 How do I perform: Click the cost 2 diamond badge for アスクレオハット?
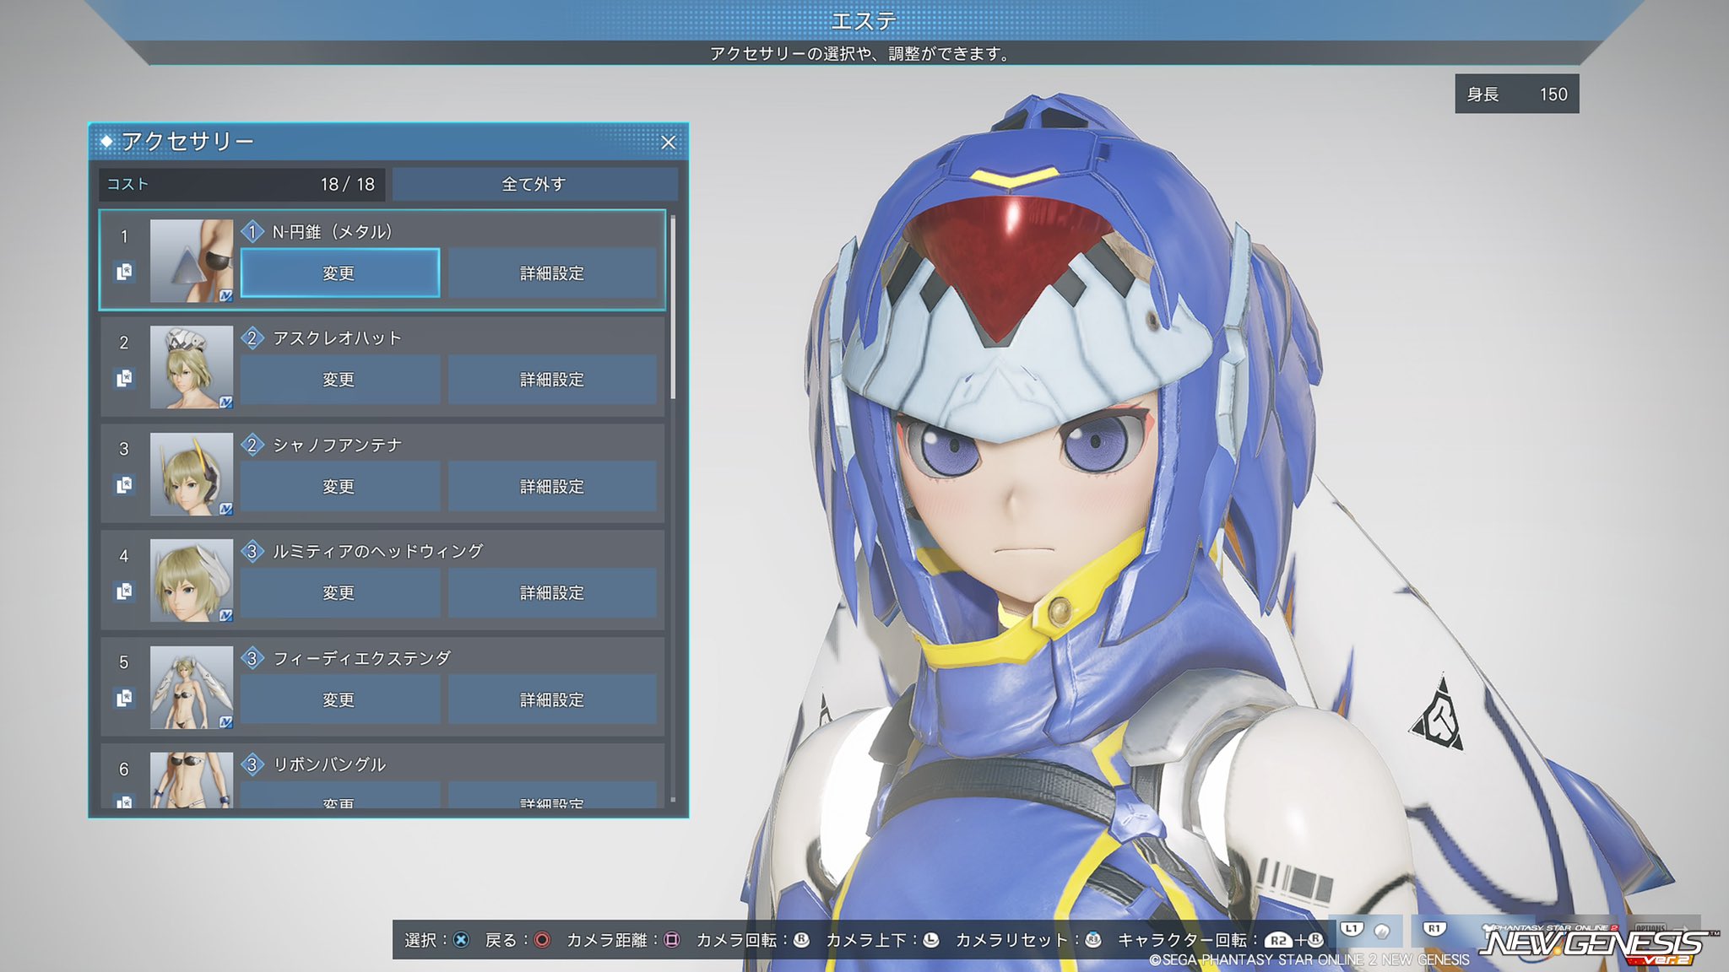coord(252,338)
